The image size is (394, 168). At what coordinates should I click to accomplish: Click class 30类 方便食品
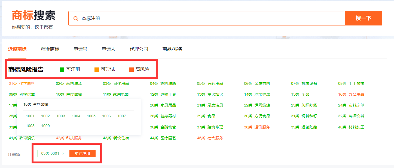pyautogui.click(x=257, y=116)
